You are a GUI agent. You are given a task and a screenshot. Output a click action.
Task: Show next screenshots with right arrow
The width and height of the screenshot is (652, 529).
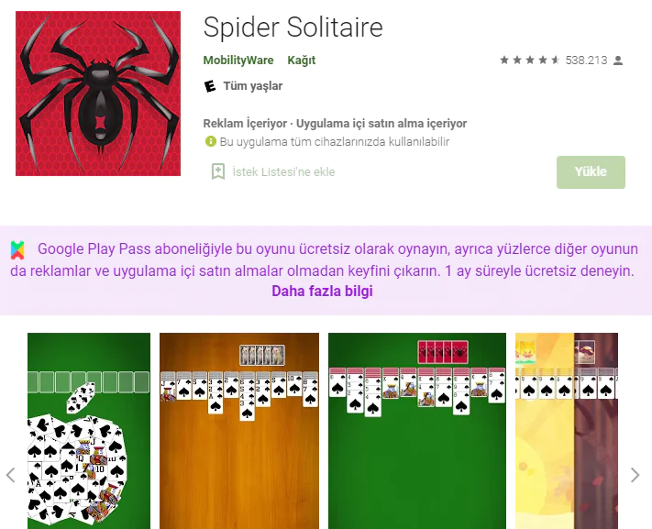635,475
